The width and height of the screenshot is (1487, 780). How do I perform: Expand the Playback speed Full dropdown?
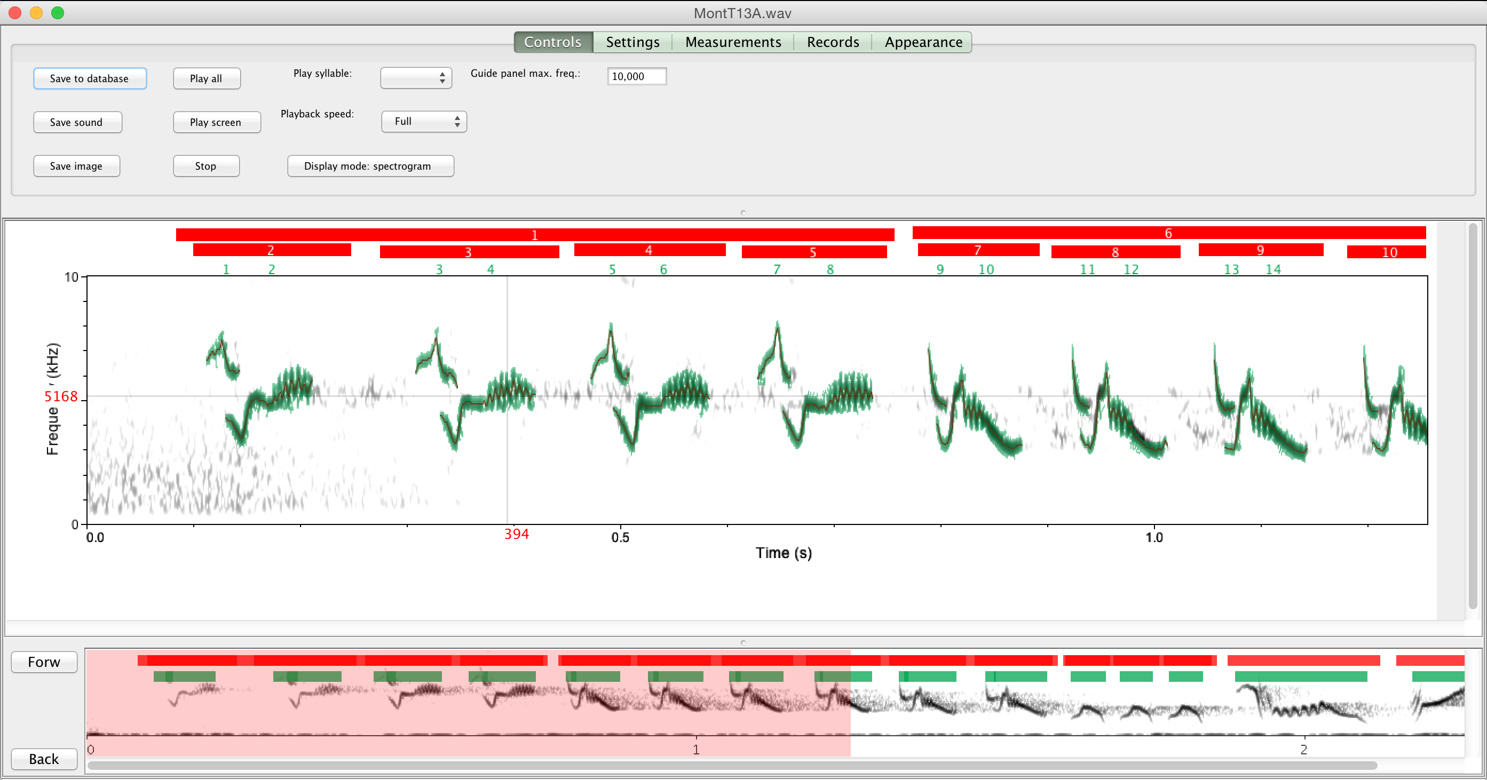424,122
